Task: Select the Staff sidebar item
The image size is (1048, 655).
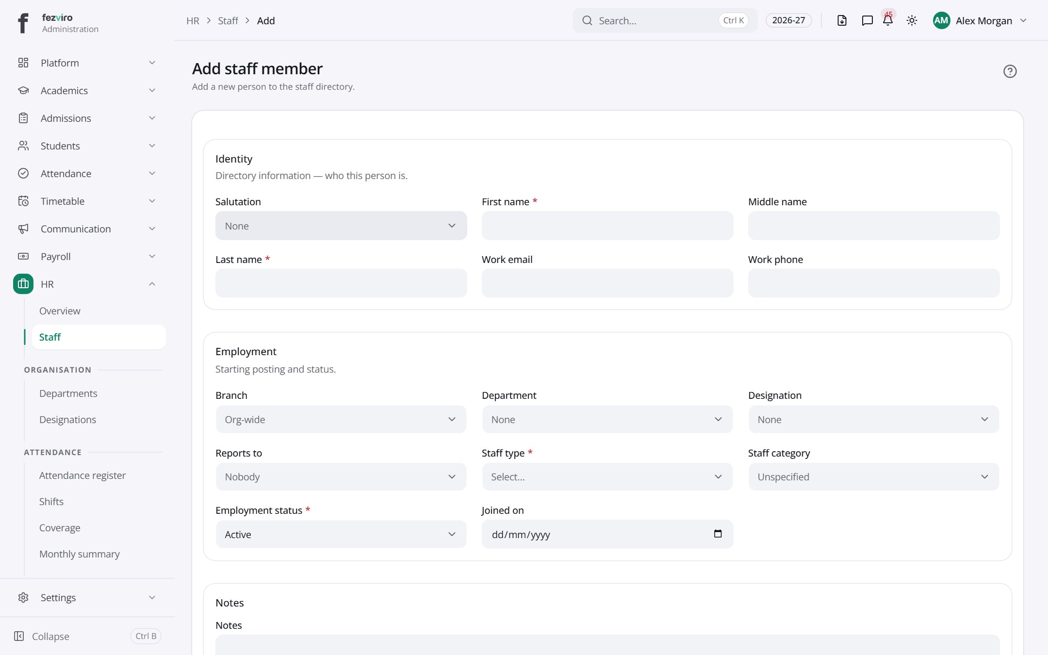Action: (x=99, y=337)
